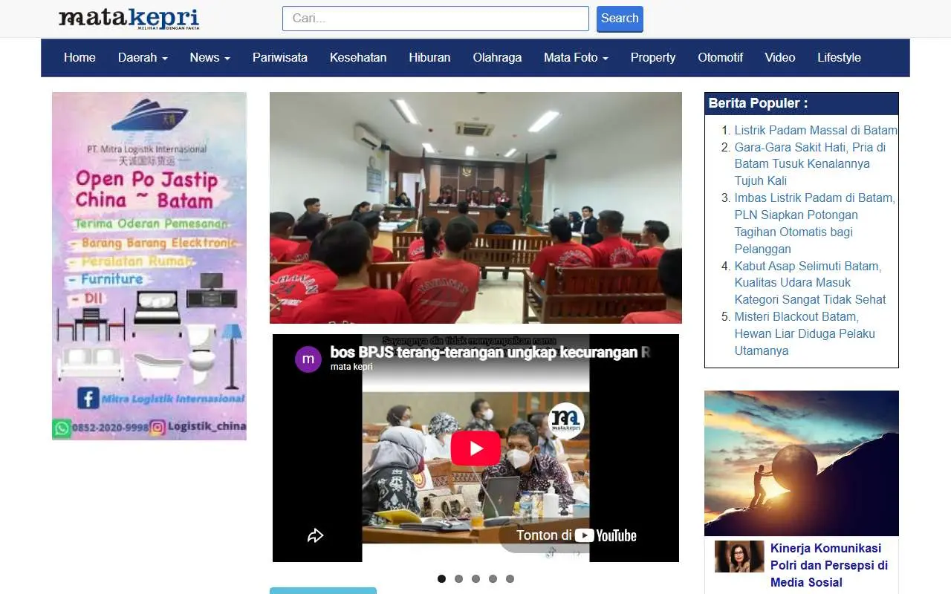Click the author portrait thumbnail
Image resolution: width=951 pixels, height=594 pixels.
coord(739,556)
